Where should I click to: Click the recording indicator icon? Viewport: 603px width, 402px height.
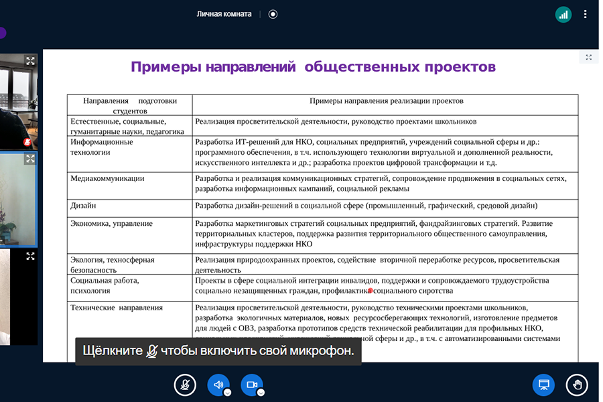[x=273, y=14]
